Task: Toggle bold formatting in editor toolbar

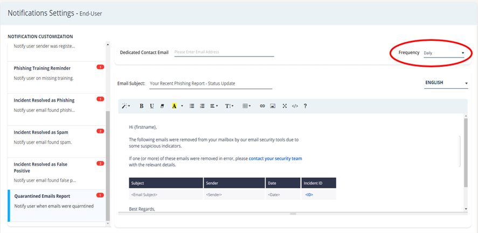Action: 141,106
